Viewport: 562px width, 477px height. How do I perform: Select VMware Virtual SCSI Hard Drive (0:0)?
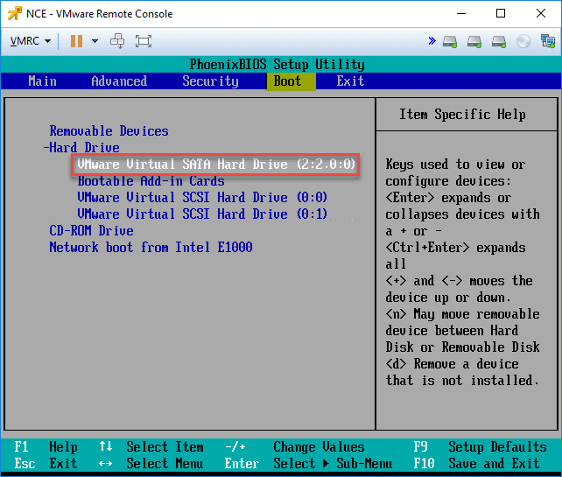point(202,198)
